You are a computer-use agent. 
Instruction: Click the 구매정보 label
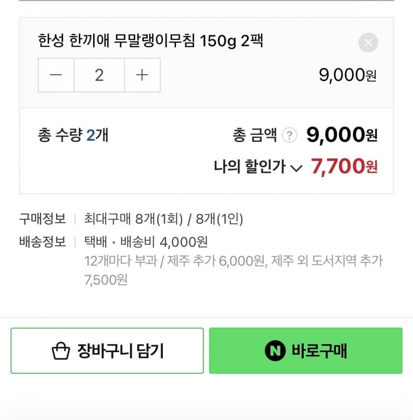click(x=43, y=219)
